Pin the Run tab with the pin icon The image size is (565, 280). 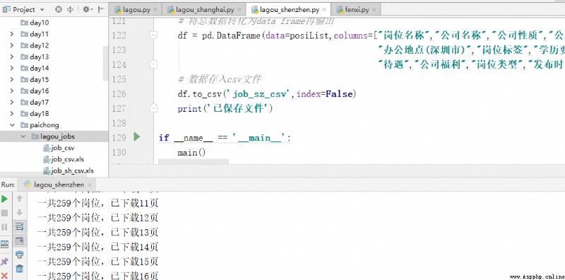[4, 261]
